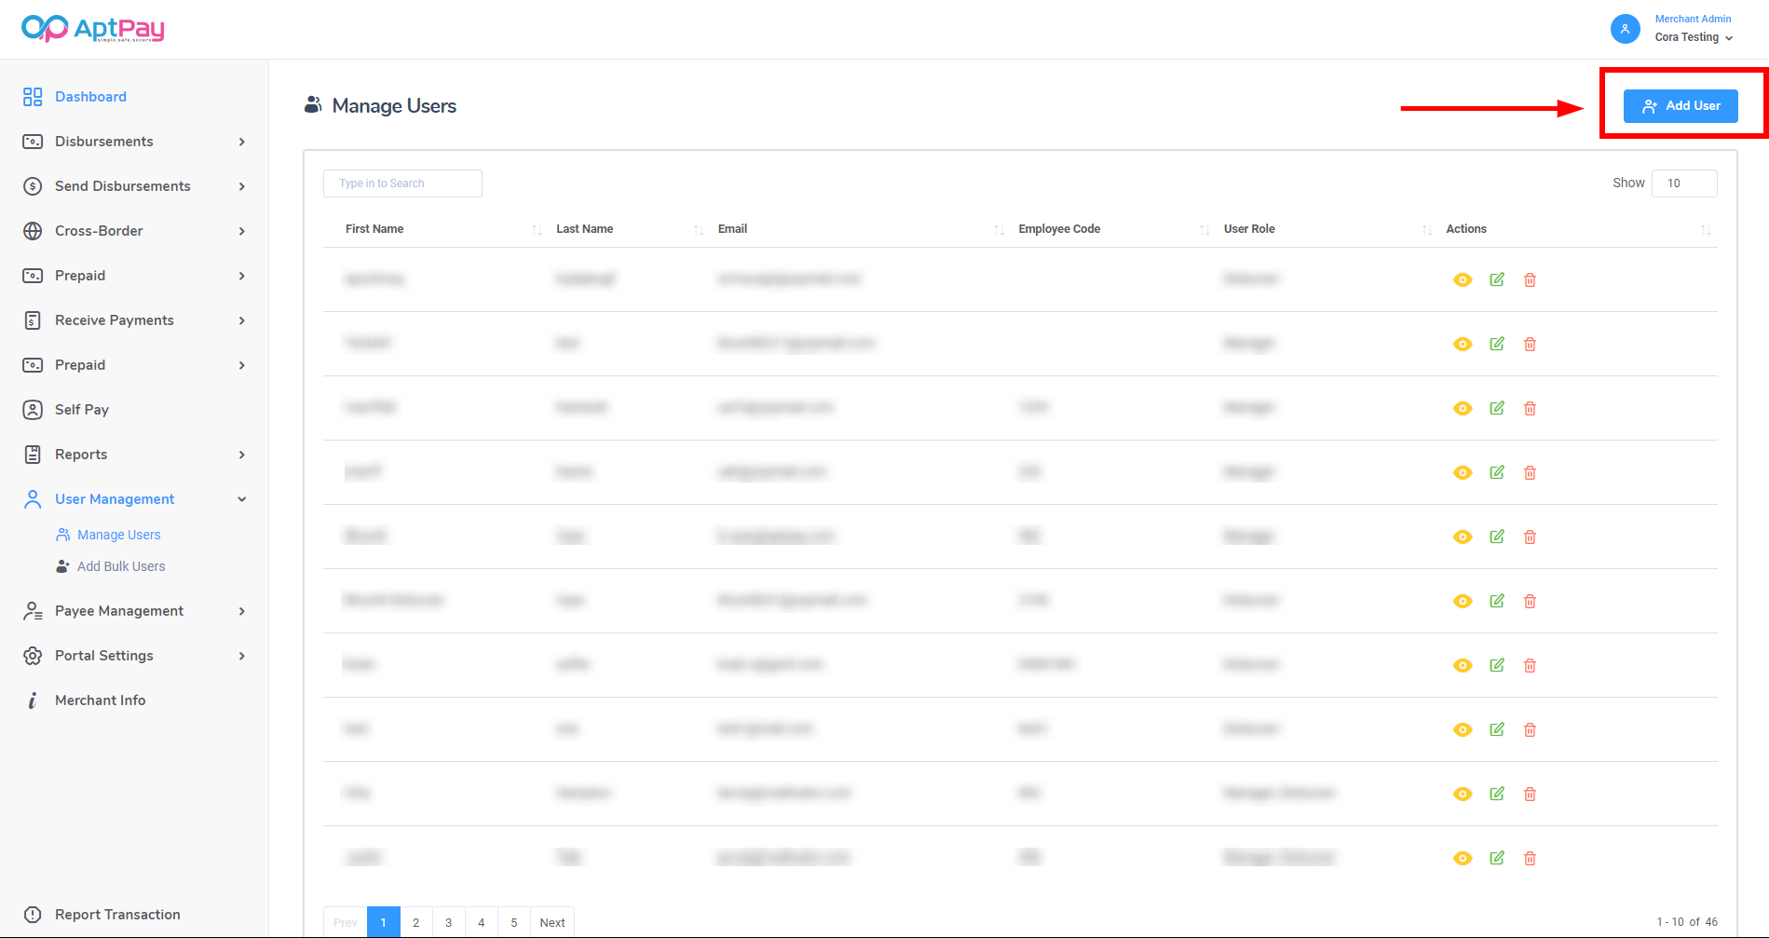
Task: Delete the user in the fifth row
Action: pyautogui.click(x=1530, y=537)
